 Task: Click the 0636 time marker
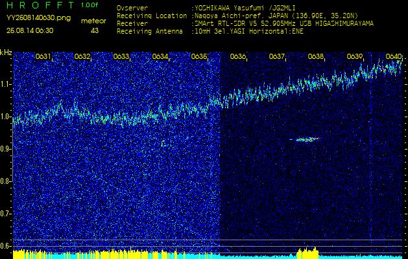click(x=238, y=56)
